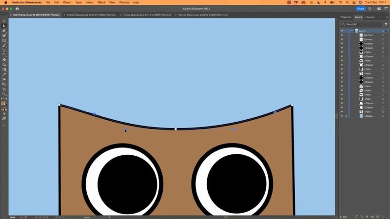
Task: Open the artboard navigation dropdown
Action: click(x=57, y=217)
